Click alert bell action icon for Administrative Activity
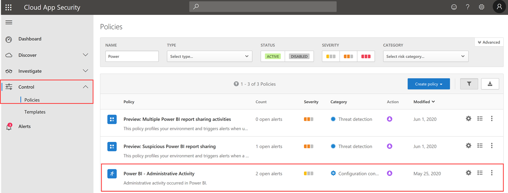508x193 pixels. click(x=390, y=173)
